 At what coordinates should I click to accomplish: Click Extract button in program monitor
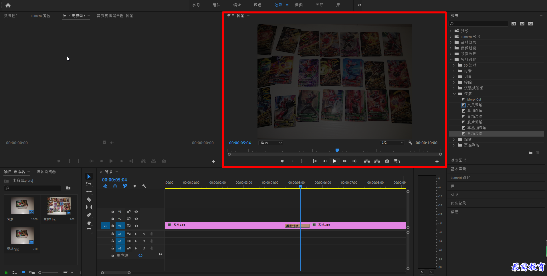[x=377, y=161]
